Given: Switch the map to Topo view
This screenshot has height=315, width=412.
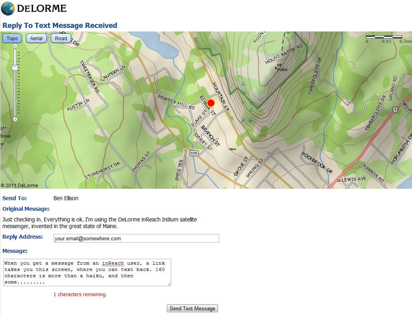Looking at the screenshot, I should 12,38.
